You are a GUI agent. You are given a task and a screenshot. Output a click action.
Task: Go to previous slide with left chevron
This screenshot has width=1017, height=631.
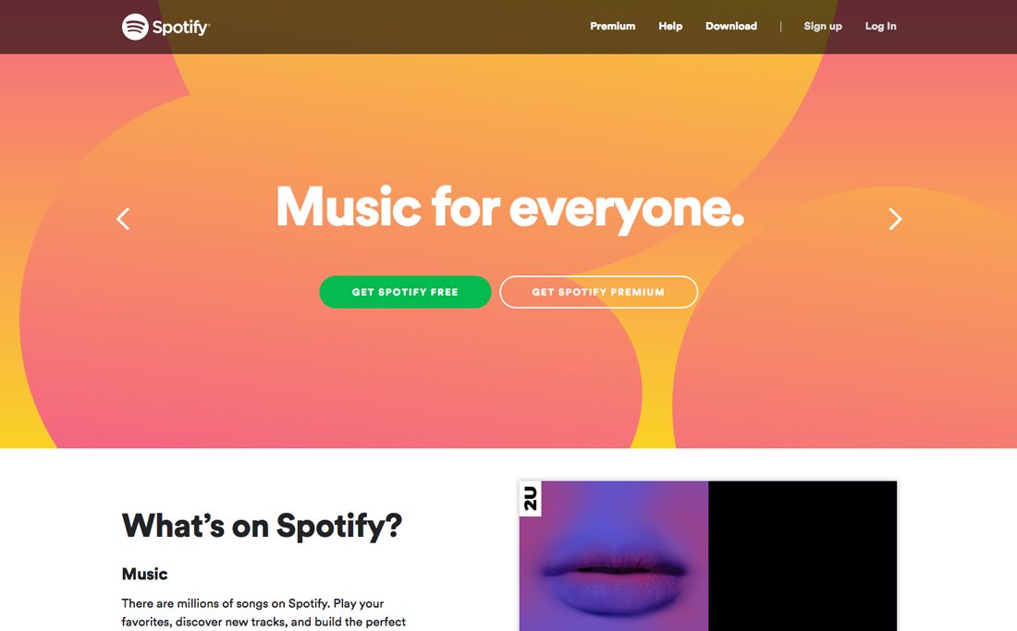(x=123, y=219)
